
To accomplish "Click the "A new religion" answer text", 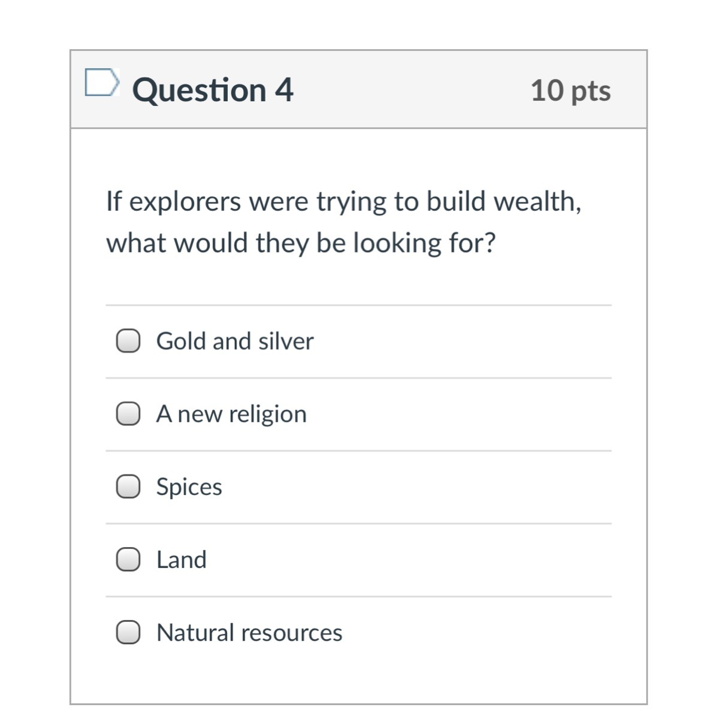I will pos(231,414).
